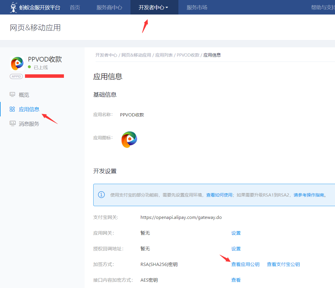
Task: Click the 加签方式 field label
Action: (103, 264)
